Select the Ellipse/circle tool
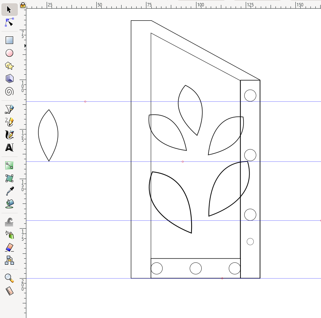 (9, 53)
